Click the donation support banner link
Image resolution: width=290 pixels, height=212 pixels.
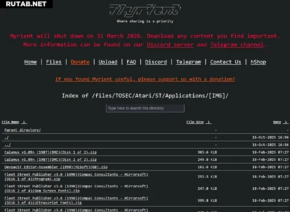pos(145,79)
